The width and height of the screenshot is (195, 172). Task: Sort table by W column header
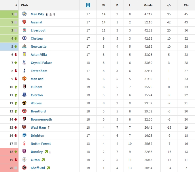pos(104,5)
